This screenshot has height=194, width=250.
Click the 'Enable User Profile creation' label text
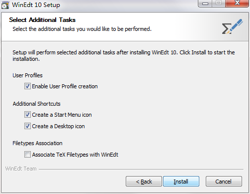[x=65, y=86]
